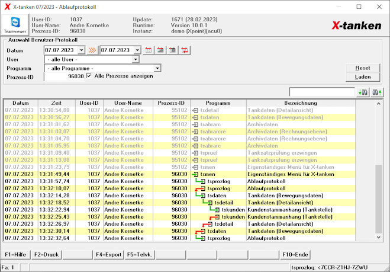Sort by the Zeit column header
390x272 pixels.
pos(56,103)
